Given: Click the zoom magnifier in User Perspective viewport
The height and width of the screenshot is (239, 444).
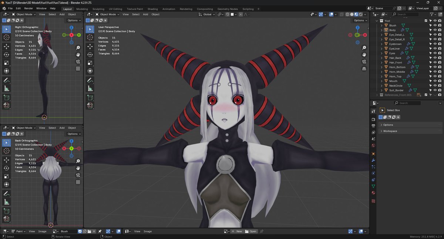Looking at the screenshot, I should (x=364, y=48).
